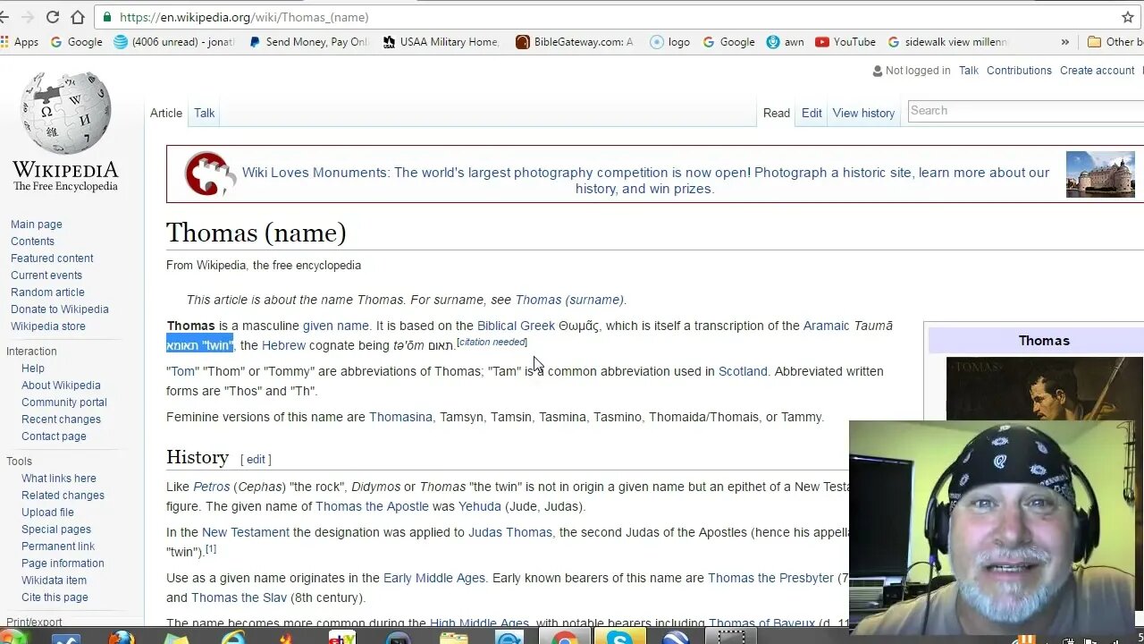The height and width of the screenshot is (644, 1144).
Task: Open What links here tool
Action: pyautogui.click(x=59, y=479)
